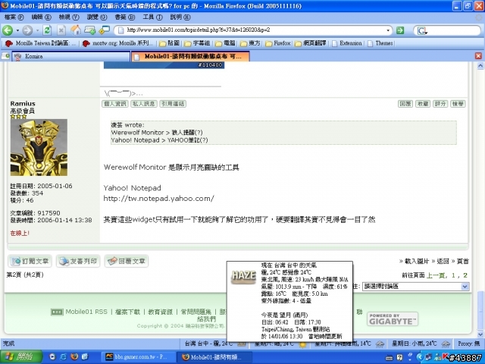Click the 檔案下載 footer link

tap(127, 312)
